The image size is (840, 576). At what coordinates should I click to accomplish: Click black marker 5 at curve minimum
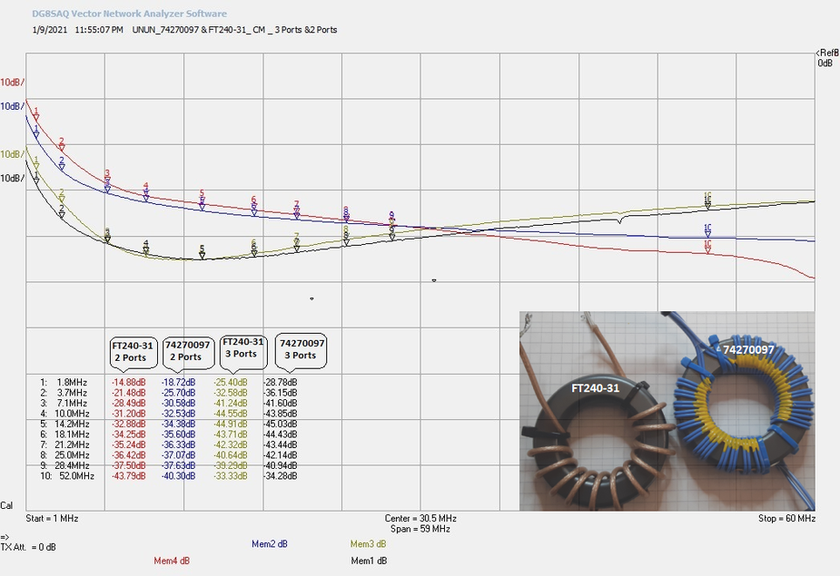202,251
